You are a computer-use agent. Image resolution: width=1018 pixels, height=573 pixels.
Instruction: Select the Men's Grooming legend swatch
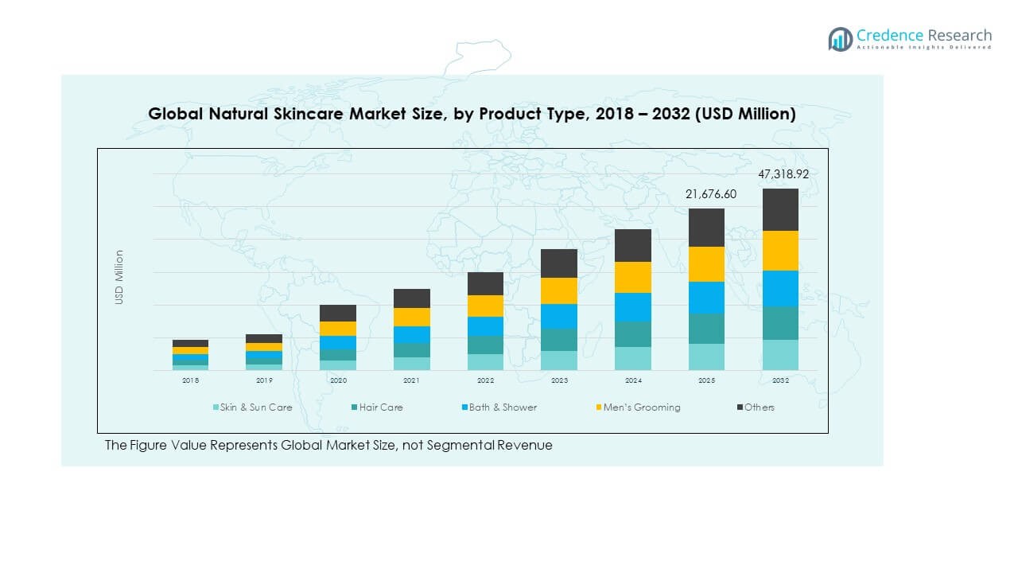point(598,407)
